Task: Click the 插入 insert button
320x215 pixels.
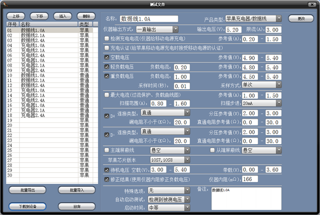Action: tap(62, 16)
